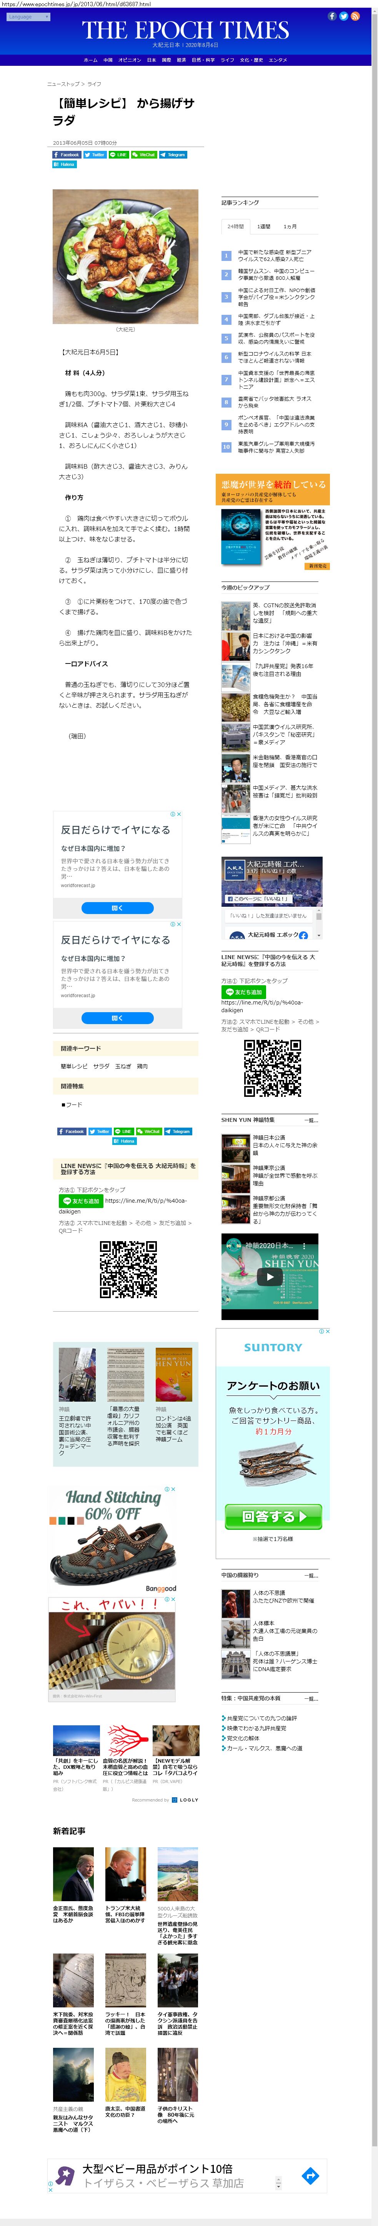Open カール・マルクス、悪魔への道 link

[264, 1747]
